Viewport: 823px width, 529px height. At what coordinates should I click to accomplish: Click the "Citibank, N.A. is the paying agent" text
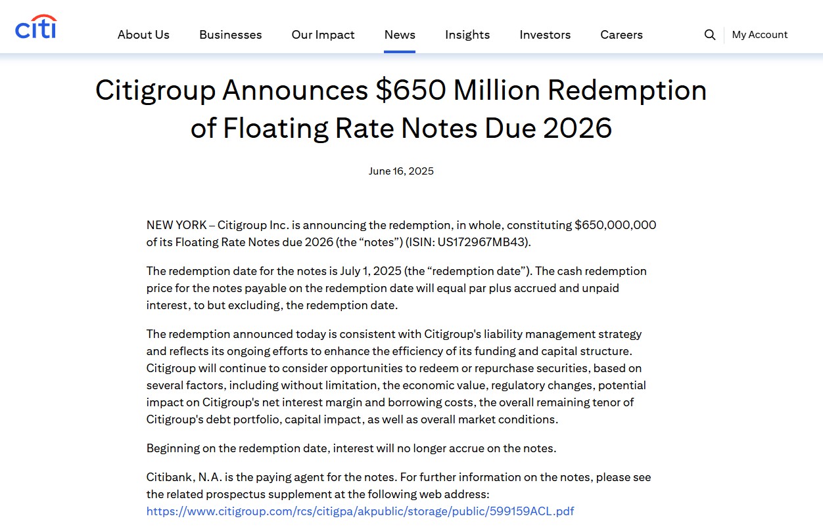click(x=399, y=485)
